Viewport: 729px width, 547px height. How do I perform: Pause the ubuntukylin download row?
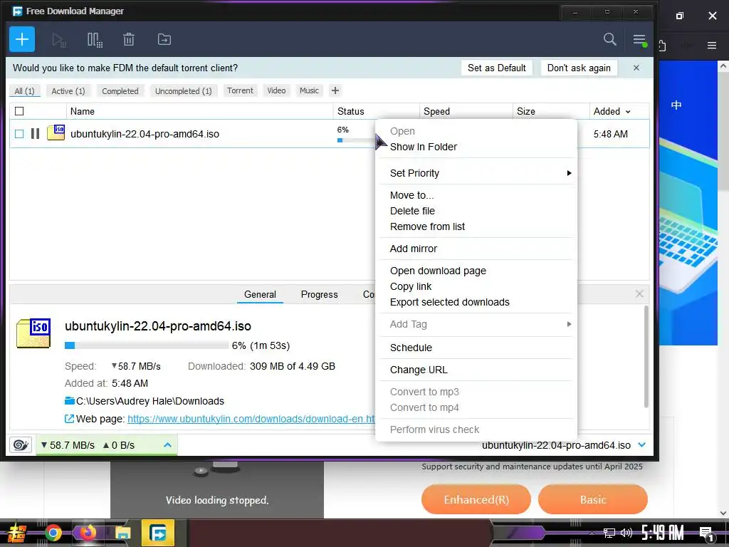35,134
